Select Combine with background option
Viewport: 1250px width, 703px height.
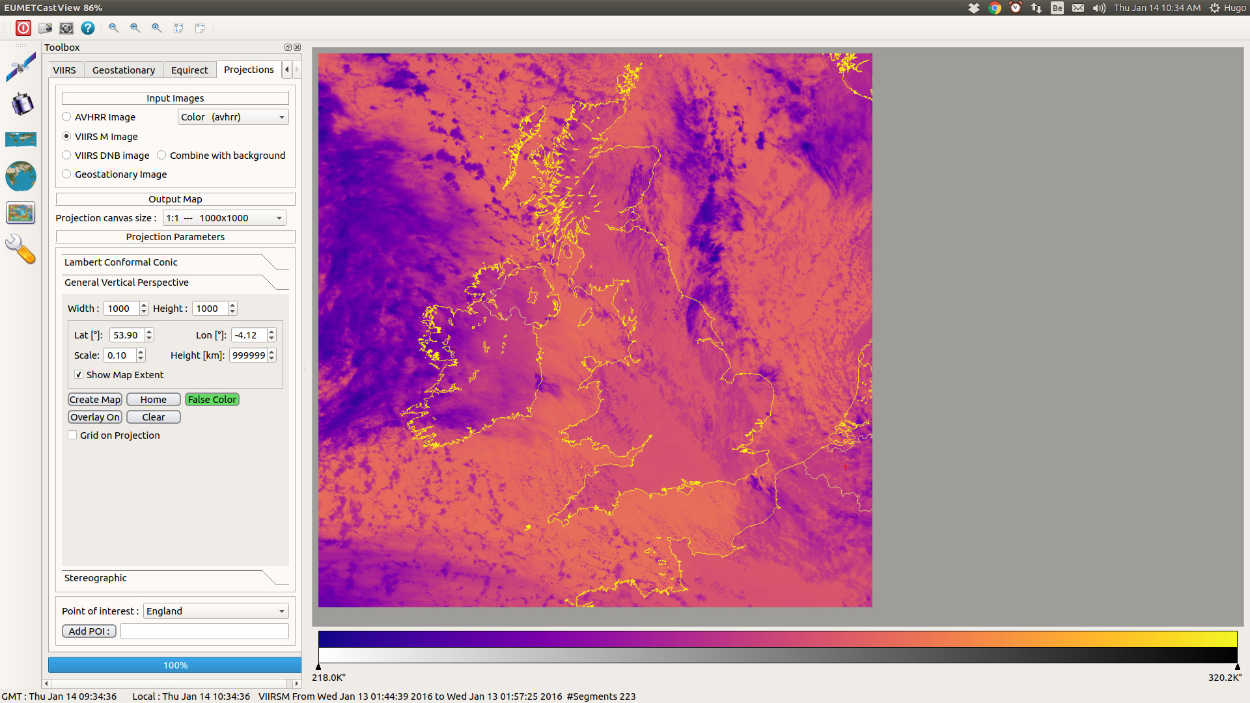point(161,155)
